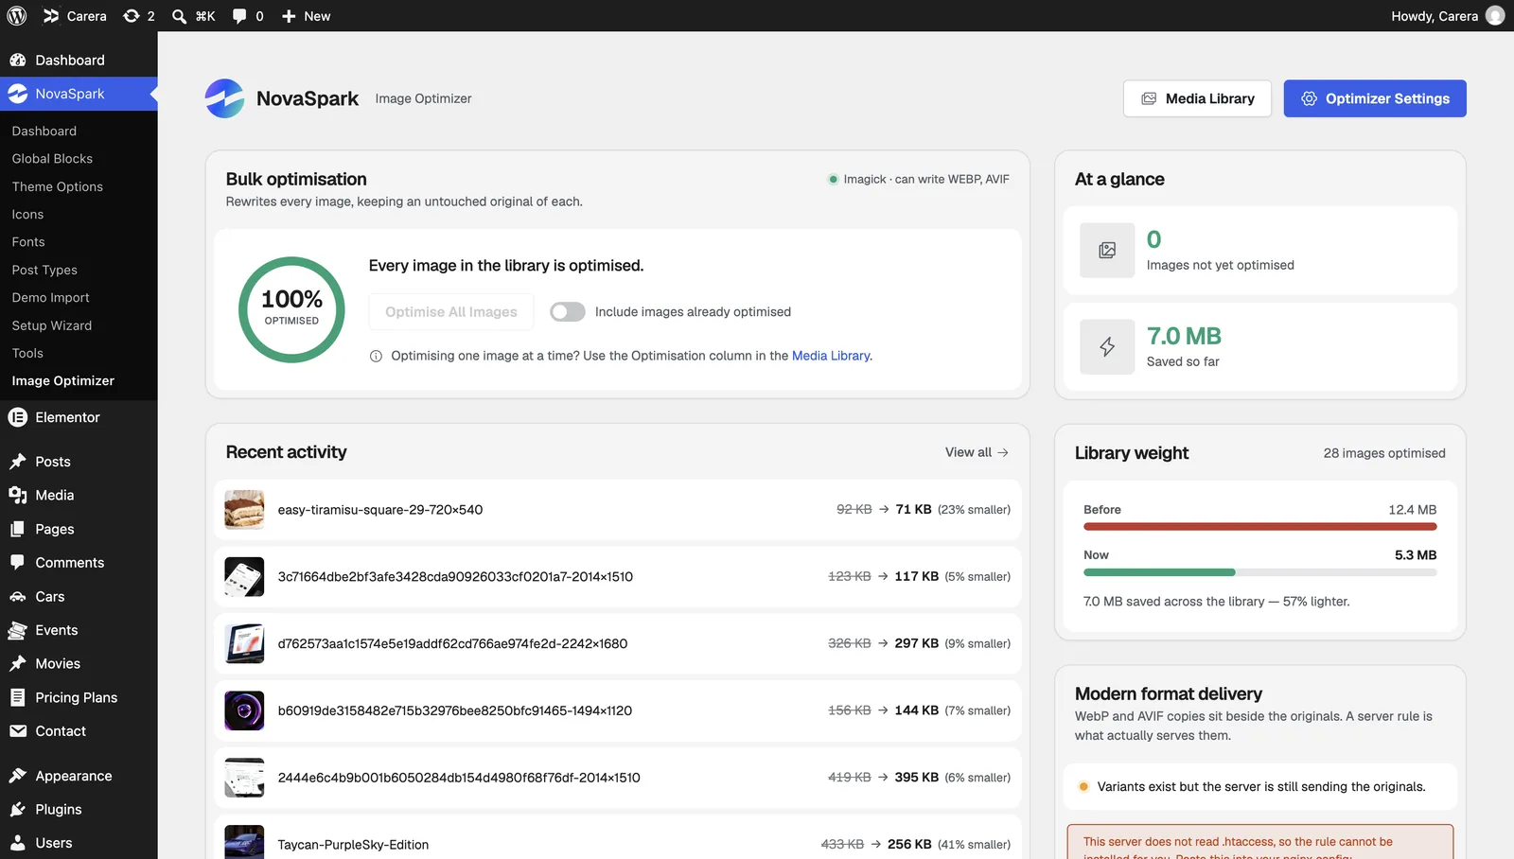1514x859 pixels.
Task: Open Tools submenu item
Action: (27, 353)
